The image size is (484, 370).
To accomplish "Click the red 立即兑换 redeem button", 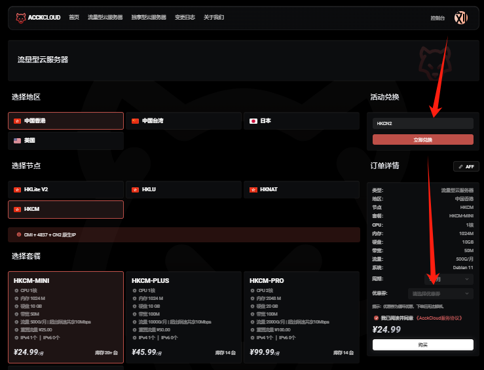I will click(422, 139).
